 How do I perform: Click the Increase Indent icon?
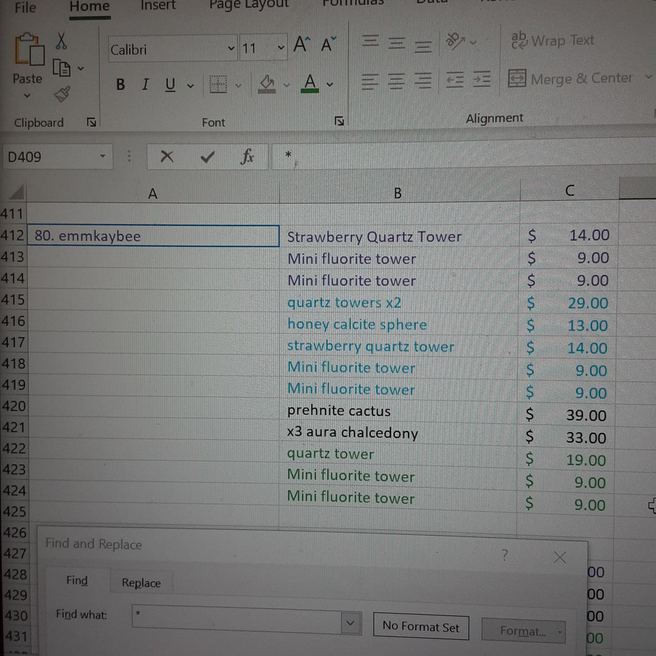[481, 79]
